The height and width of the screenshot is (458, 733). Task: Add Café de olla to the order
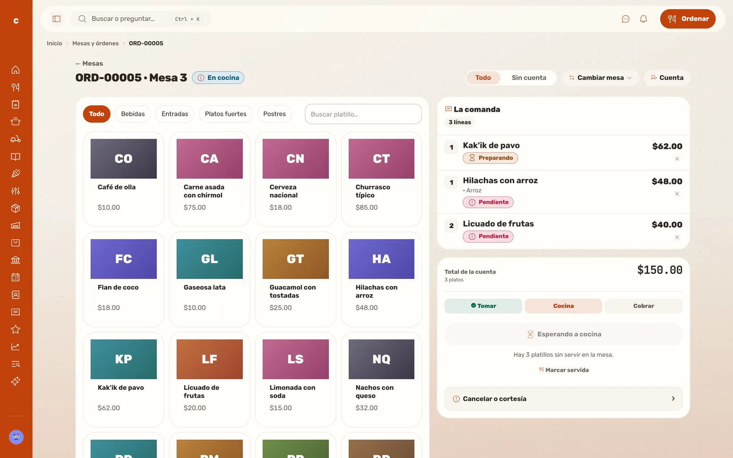tap(124, 179)
